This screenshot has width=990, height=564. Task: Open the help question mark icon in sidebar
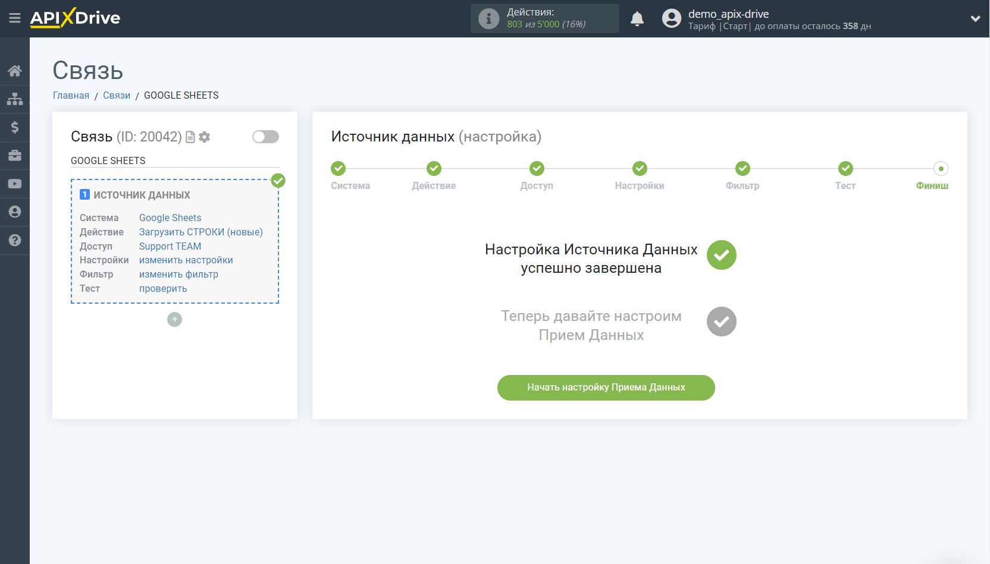[15, 240]
